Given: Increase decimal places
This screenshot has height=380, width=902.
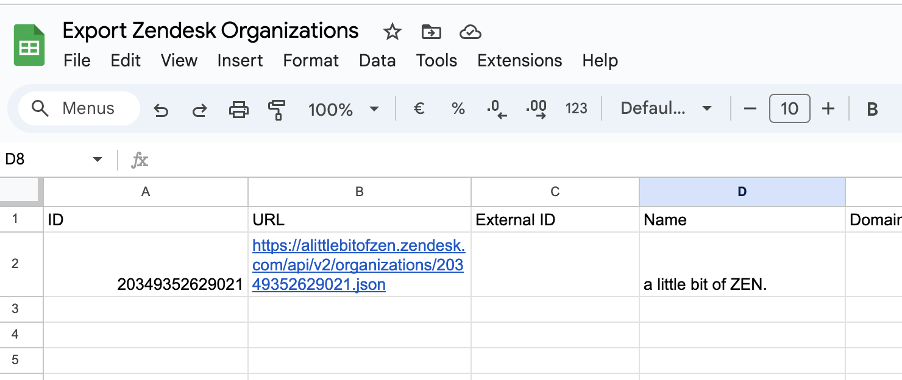Looking at the screenshot, I should tap(536, 108).
